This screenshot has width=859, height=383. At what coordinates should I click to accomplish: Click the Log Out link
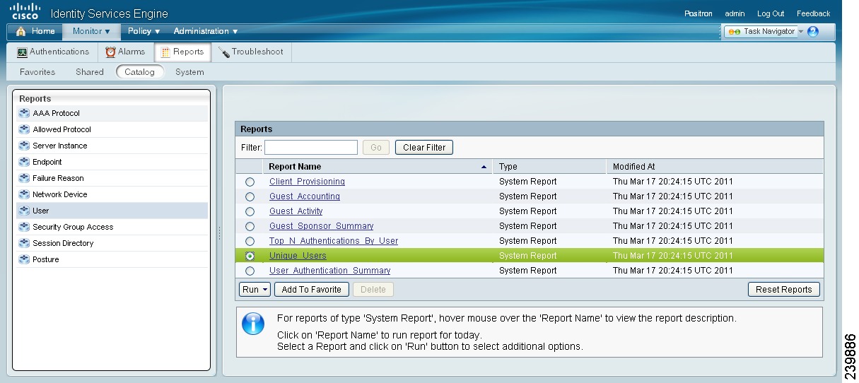771,13
